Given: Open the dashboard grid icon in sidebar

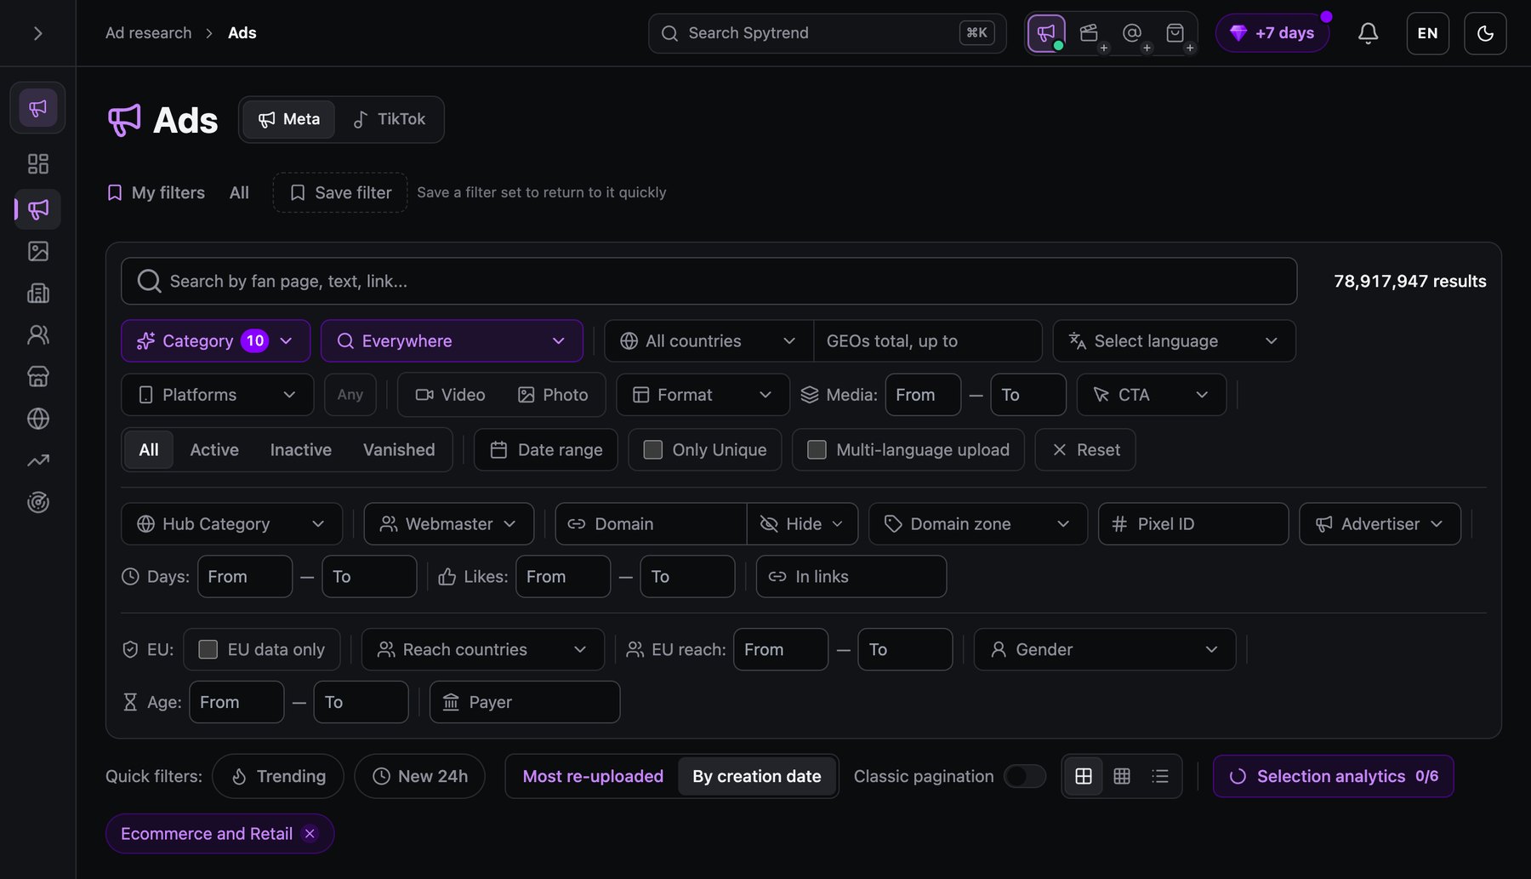Looking at the screenshot, I should [38, 163].
